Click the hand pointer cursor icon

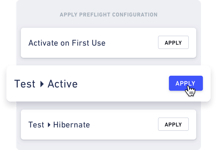(190, 91)
